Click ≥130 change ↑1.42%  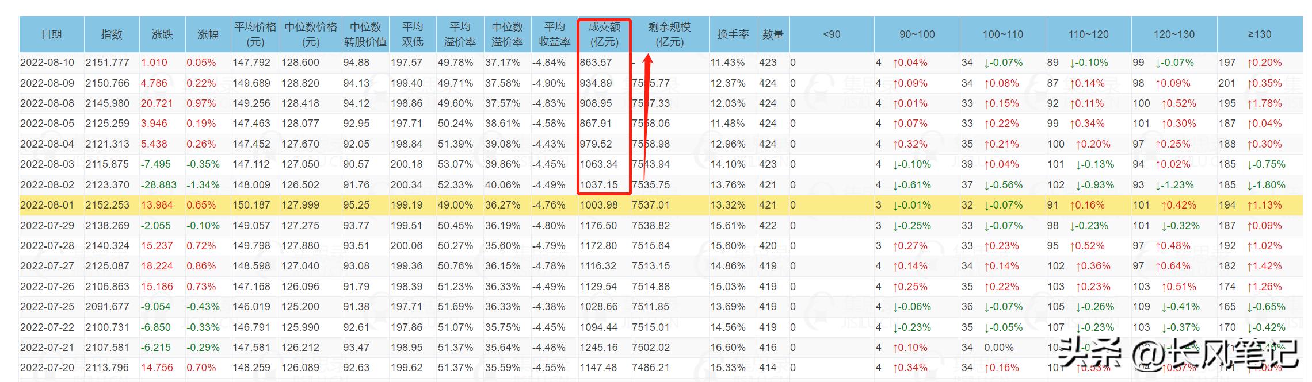(x=1264, y=266)
